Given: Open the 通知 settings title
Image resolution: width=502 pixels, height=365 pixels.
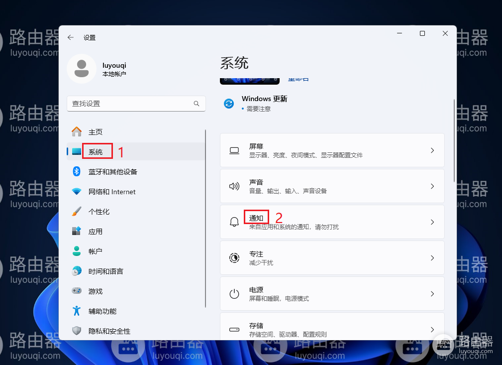Looking at the screenshot, I should tap(256, 218).
